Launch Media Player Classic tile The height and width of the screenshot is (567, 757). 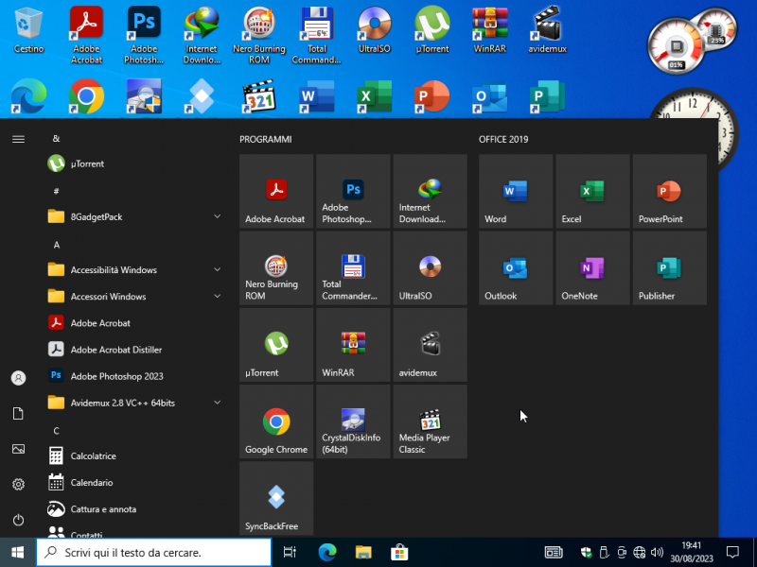tap(430, 421)
